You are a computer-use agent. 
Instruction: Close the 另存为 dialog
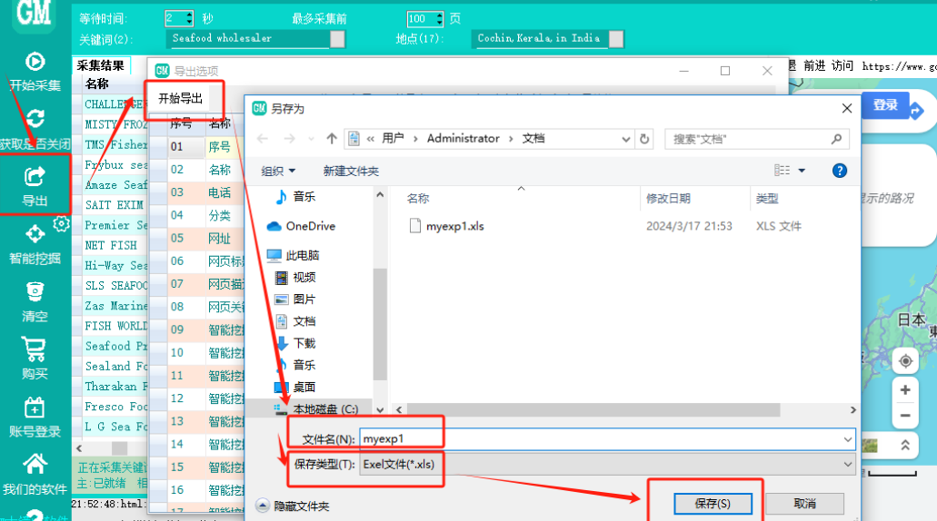point(846,109)
